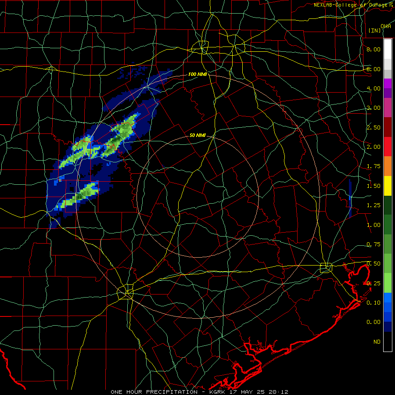Viewport: 395px width, 395px height.
Task: Select the OHA product label
Action: point(386,26)
